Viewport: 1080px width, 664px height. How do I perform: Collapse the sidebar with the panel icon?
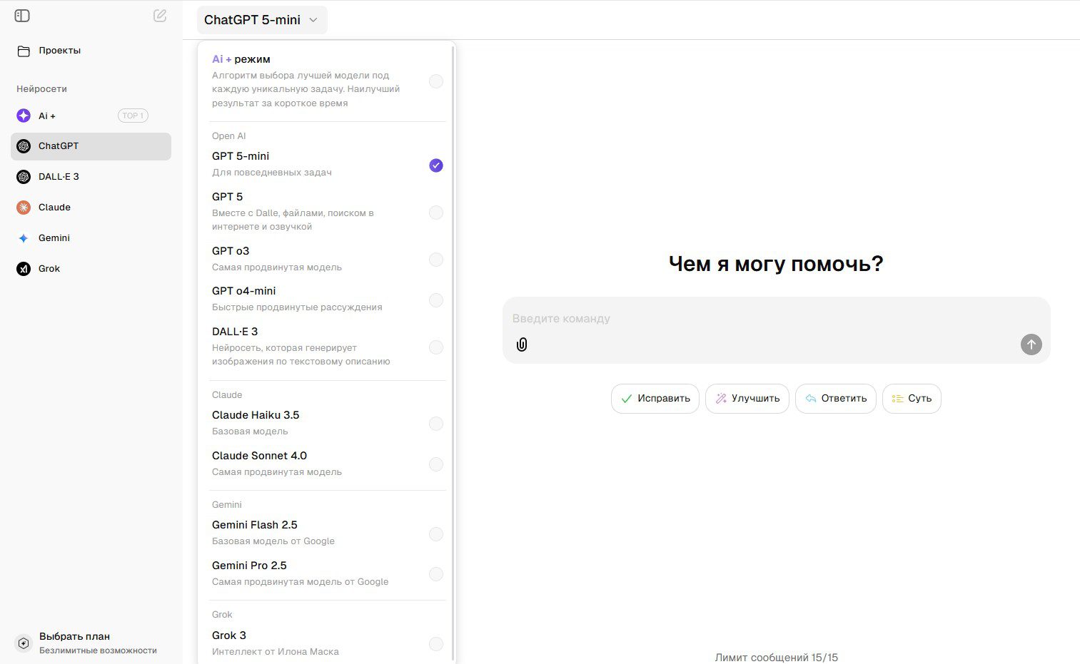tap(22, 16)
